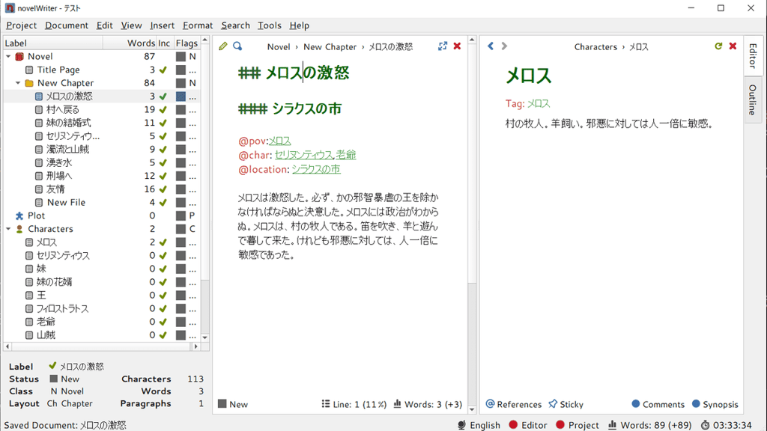Click the References @ icon in viewer footer
This screenshot has width=767, height=431.
pos(490,404)
